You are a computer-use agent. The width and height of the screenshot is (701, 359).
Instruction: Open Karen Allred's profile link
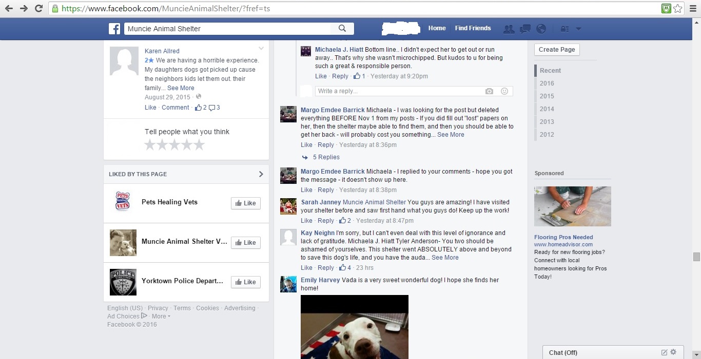click(x=162, y=51)
